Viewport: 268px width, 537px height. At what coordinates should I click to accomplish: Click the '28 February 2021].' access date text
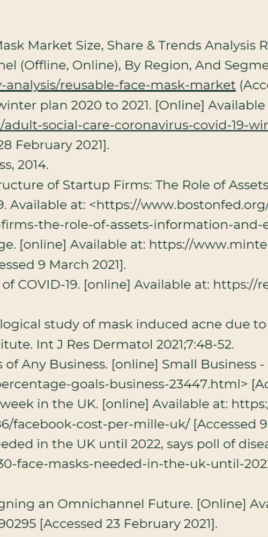[x=55, y=145]
